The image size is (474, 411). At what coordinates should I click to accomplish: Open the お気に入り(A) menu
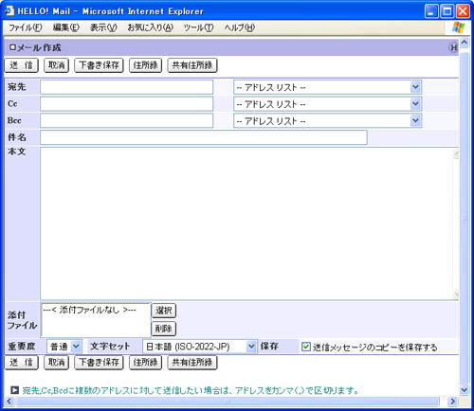(x=150, y=27)
